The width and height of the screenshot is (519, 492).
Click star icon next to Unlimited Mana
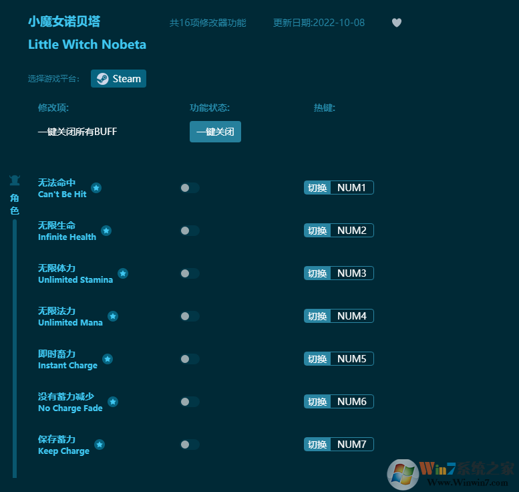tap(113, 316)
